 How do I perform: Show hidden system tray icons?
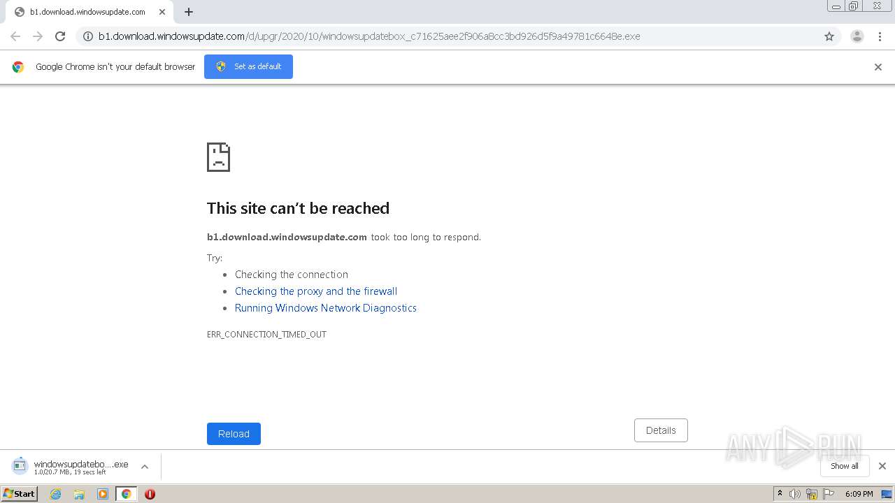click(780, 494)
